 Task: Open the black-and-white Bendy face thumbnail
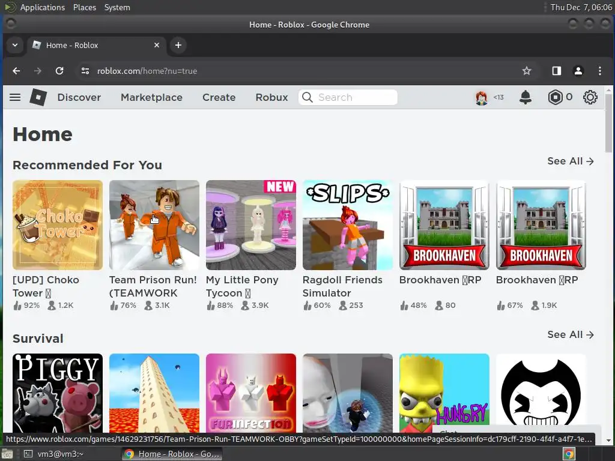[541, 393]
